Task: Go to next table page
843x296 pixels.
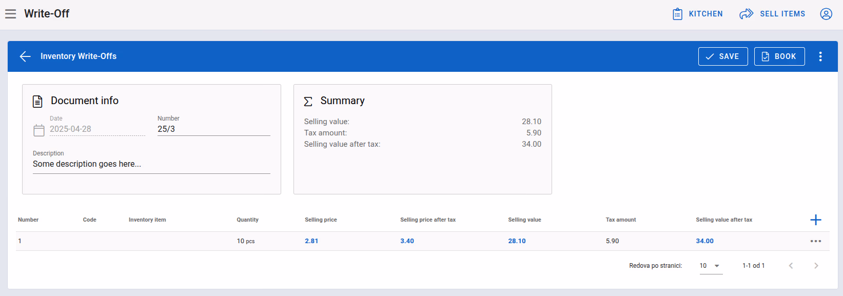Action: 816,266
